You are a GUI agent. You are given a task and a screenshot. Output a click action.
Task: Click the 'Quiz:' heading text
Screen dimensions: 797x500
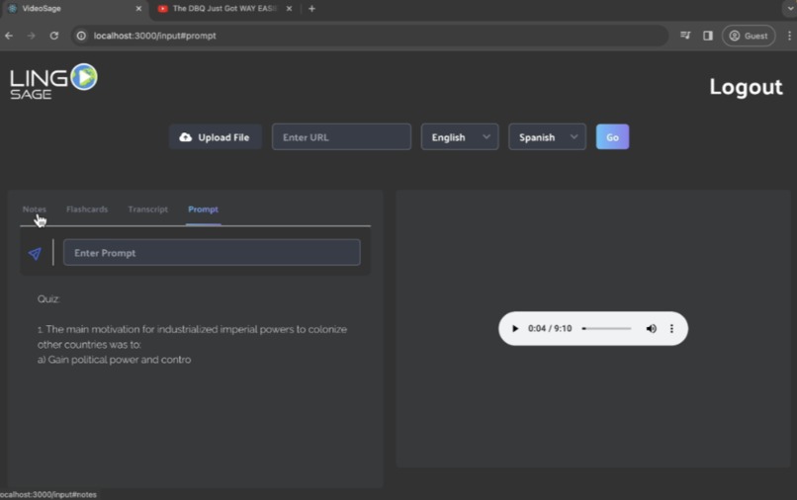point(48,299)
